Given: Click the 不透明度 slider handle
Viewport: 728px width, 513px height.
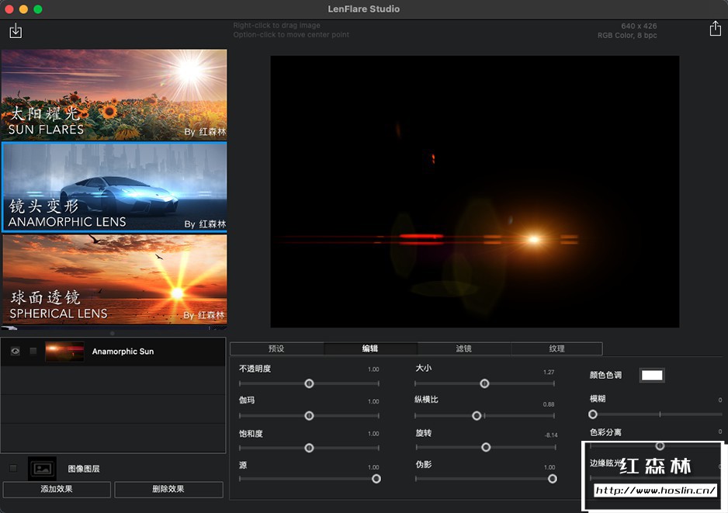Looking at the screenshot, I should [x=309, y=383].
